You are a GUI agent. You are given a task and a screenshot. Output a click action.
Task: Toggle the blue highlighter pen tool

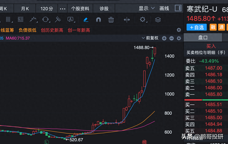(86, 20)
